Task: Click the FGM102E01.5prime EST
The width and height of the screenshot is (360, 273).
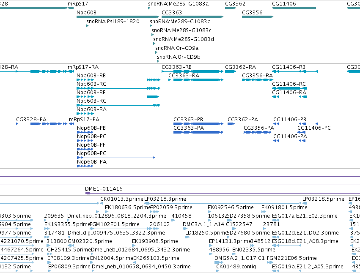Action: pyautogui.click(x=124, y=229)
